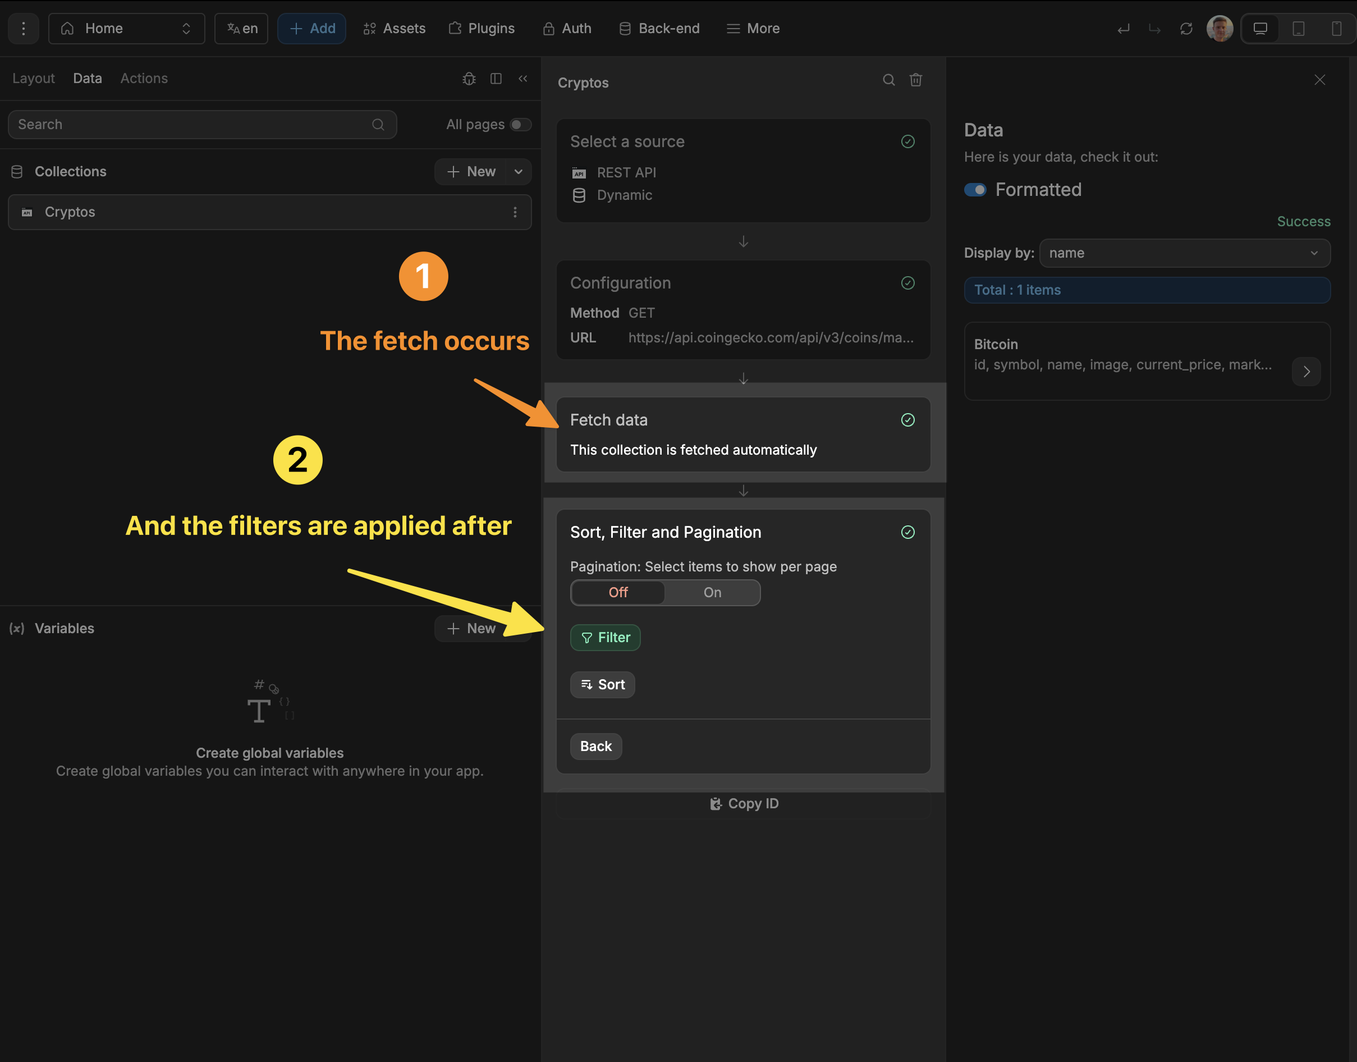Screen dimensions: 1357x1062
Task: Toggle the All pages switch
Action: coord(520,125)
